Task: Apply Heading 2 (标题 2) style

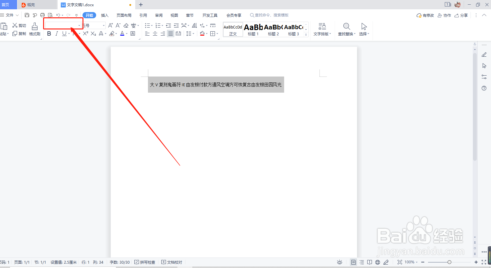Action: click(x=273, y=29)
